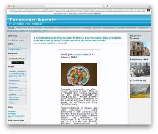Click the 'Pour notre ville demain' tagline

pos(26,24)
